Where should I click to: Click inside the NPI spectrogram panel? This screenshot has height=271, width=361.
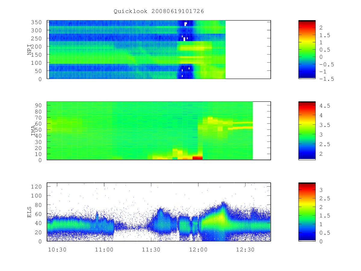[159, 50]
